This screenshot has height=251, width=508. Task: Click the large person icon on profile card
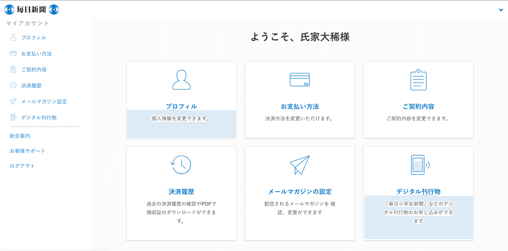coord(181,79)
